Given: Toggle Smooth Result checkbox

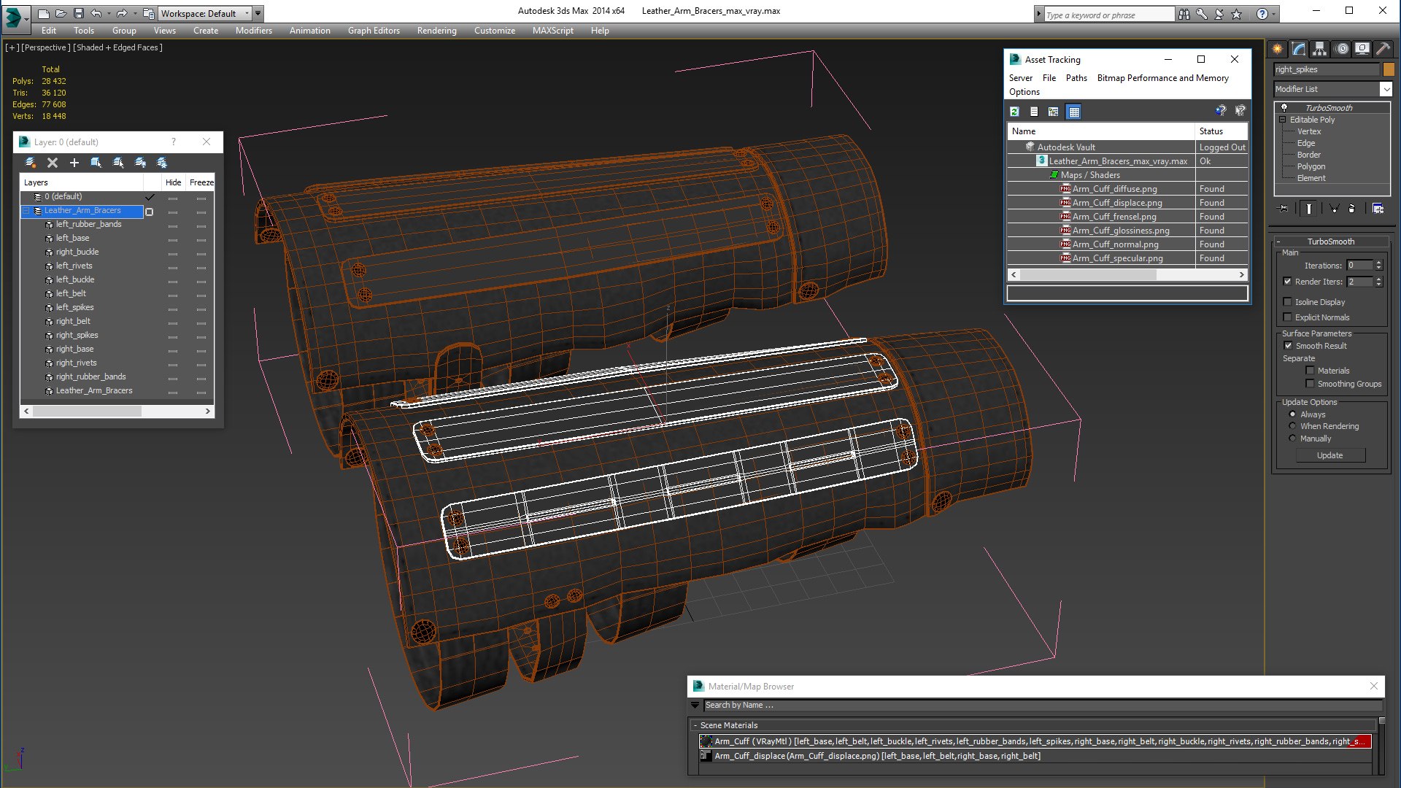Looking at the screenshot, I should [x=1288, y=346].
